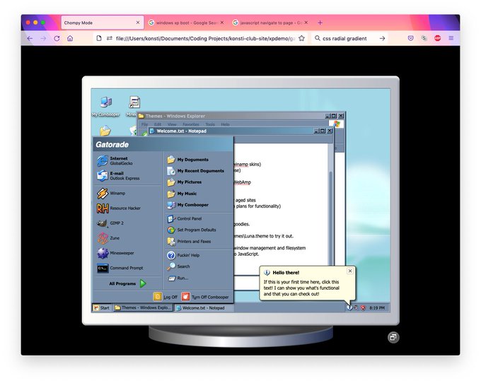Click the browser home icon

[x=70, y=38]
